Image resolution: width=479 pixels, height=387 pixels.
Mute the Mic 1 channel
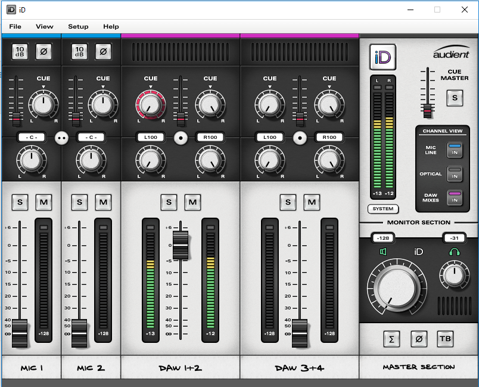click(43, 202)
